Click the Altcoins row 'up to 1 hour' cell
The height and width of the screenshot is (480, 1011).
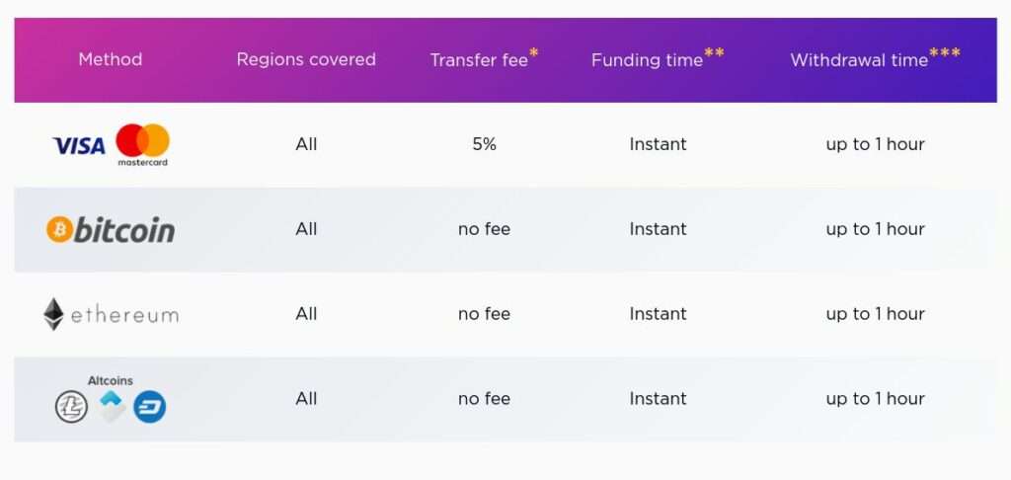(875, 399)
